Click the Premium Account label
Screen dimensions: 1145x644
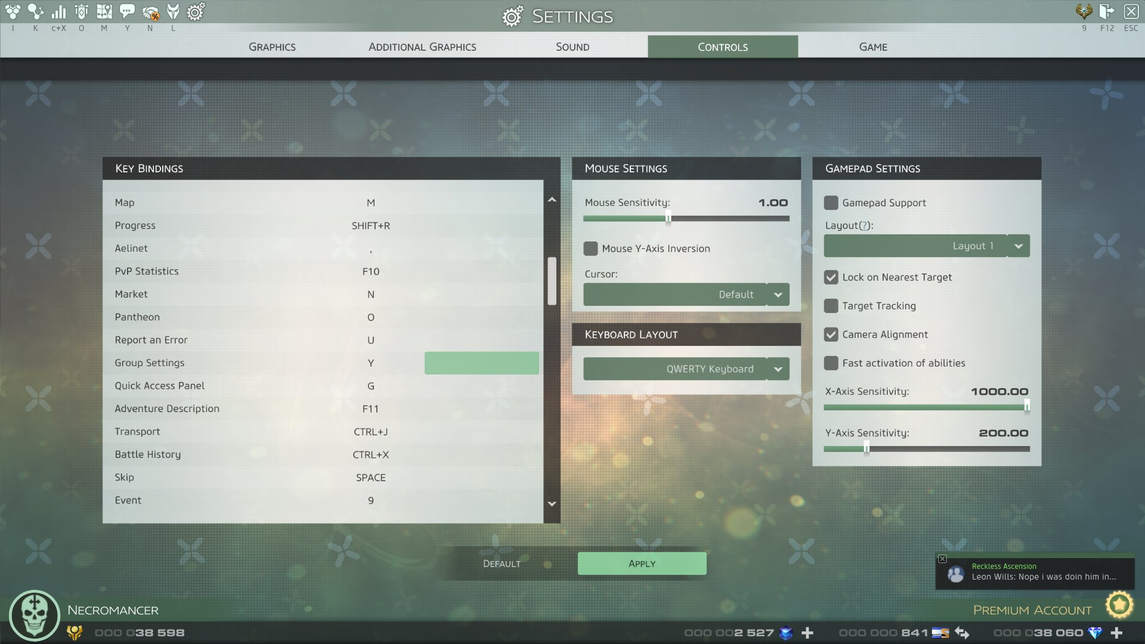pyautogui.click(x=1032, y=610)
